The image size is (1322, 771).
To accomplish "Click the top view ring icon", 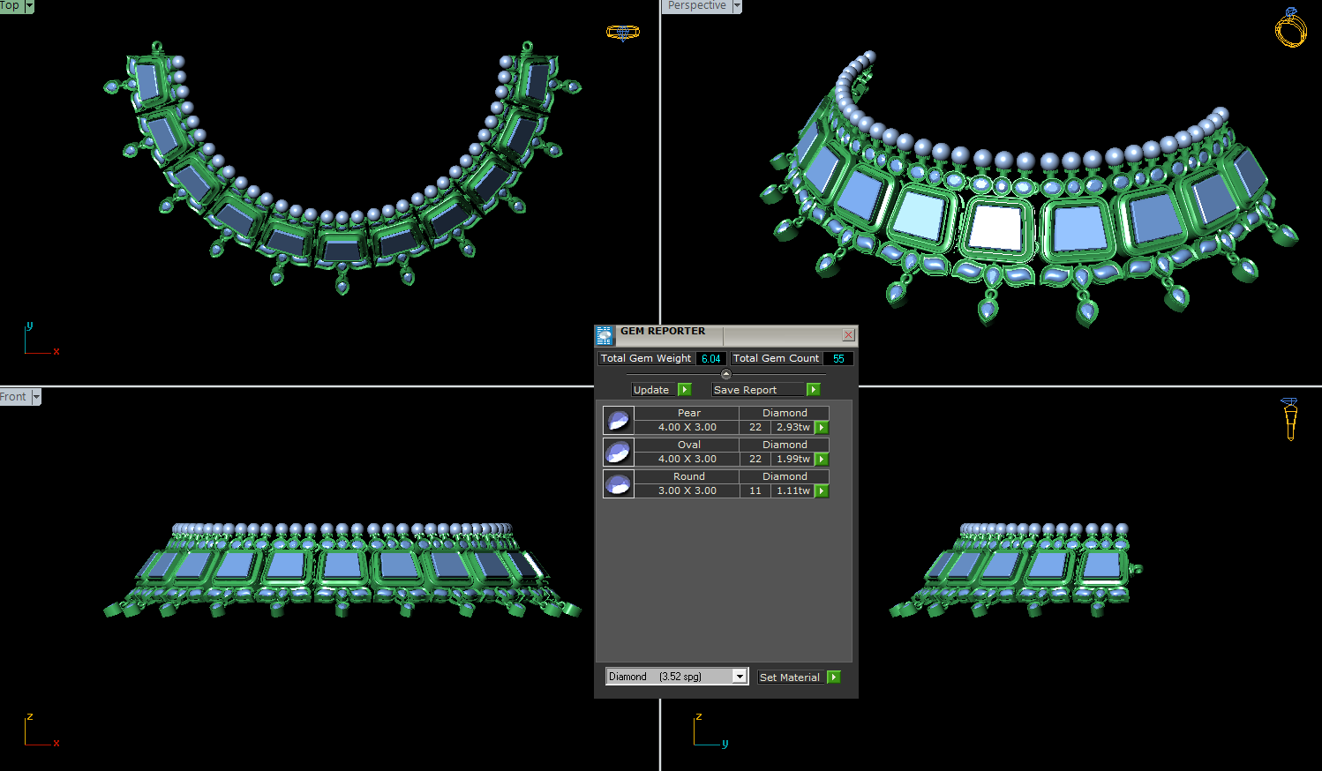I will (622, 33).
